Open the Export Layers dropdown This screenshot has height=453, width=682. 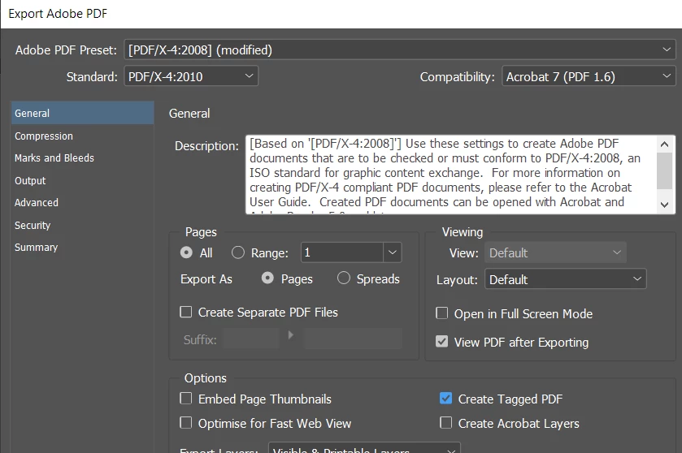(x=364, y=449)
